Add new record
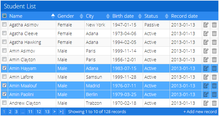This screenshot has width=219, height=116. (x=200, y=112)
